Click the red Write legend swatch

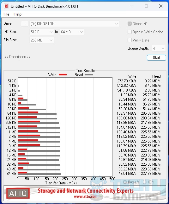click(63, 75)
